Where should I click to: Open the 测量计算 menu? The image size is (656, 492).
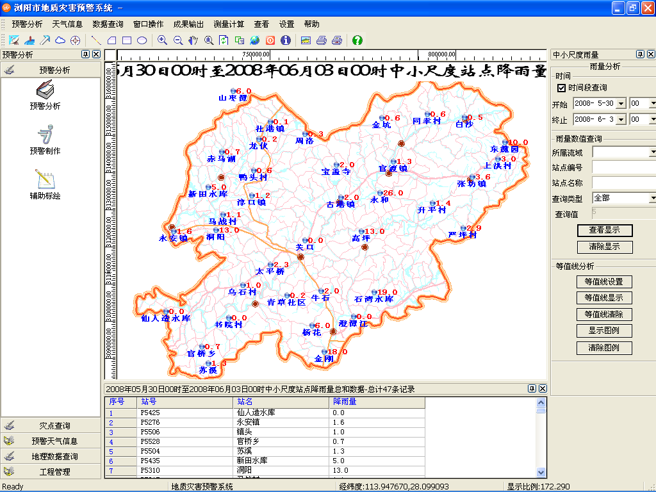pos(229,24)
